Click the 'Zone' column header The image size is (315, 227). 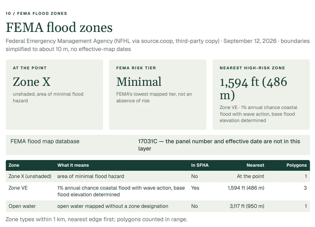point(14,165)
